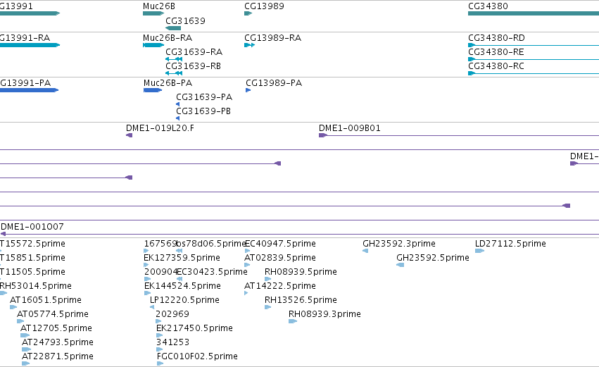Select protein Muc26B-PA label
599x367 pixels.
point(168,83)
